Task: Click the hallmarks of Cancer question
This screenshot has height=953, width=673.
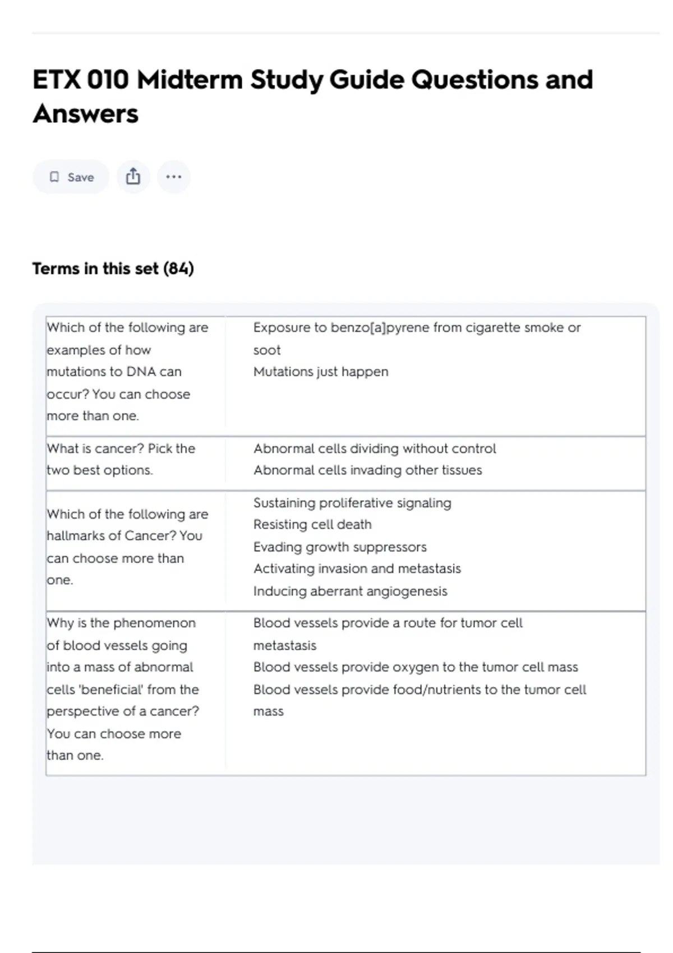Action: pos(127,547)
